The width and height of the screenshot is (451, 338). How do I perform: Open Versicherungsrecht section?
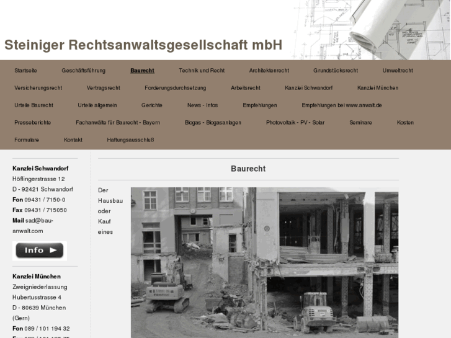[x=38, y=87]
